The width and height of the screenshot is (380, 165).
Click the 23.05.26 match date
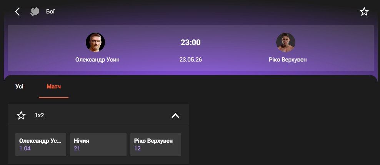tap(190, 60)
